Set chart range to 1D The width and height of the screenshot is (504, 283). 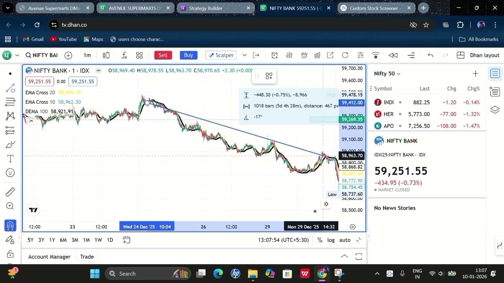tap(110, 240)
